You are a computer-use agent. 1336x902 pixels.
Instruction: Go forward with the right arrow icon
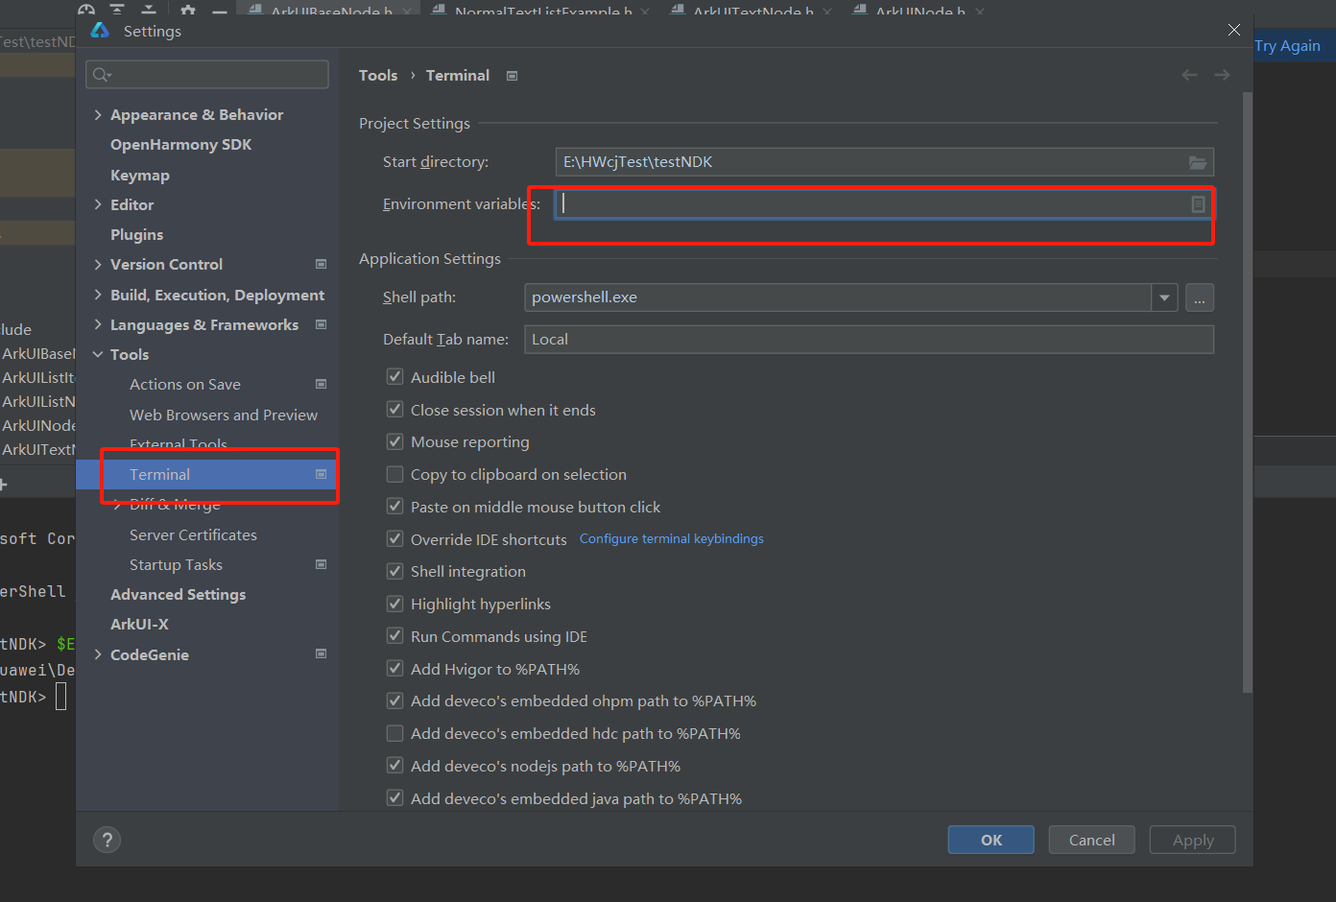1222,75
